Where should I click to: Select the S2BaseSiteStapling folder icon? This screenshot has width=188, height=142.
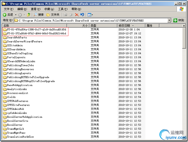(5, 53)
